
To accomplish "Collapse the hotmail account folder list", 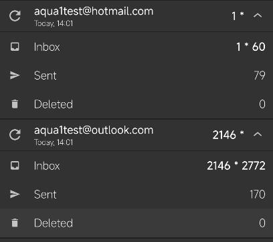I will 258,15.
